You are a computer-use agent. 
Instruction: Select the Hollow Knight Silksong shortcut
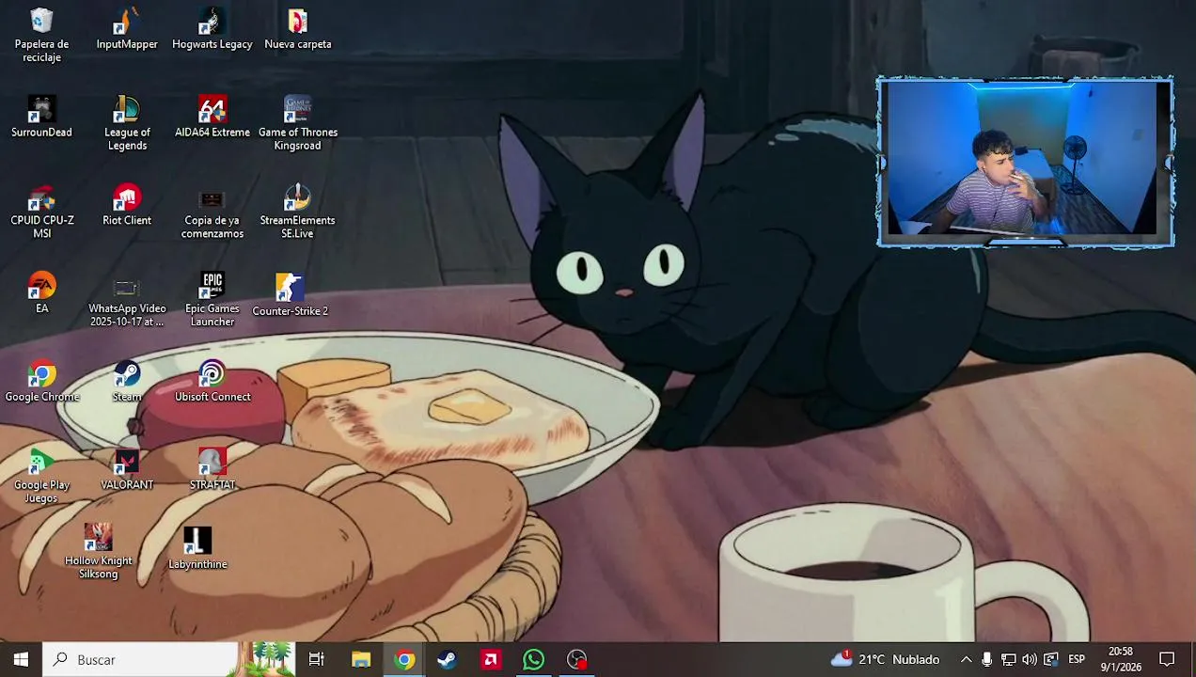click(98, 552)
